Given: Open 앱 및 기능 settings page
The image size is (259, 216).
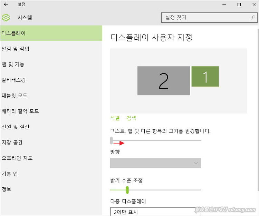Looking at the screenshot, I should pos(13,65).
